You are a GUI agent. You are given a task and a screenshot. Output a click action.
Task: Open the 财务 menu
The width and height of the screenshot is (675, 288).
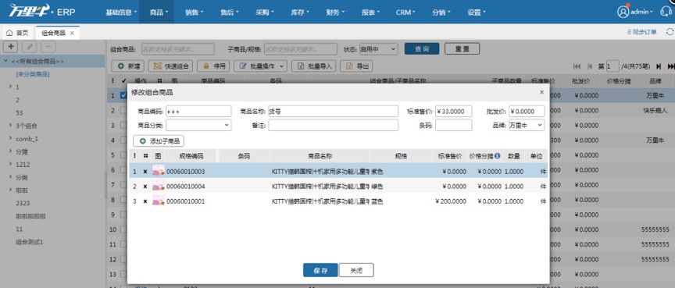pos(335,12)
